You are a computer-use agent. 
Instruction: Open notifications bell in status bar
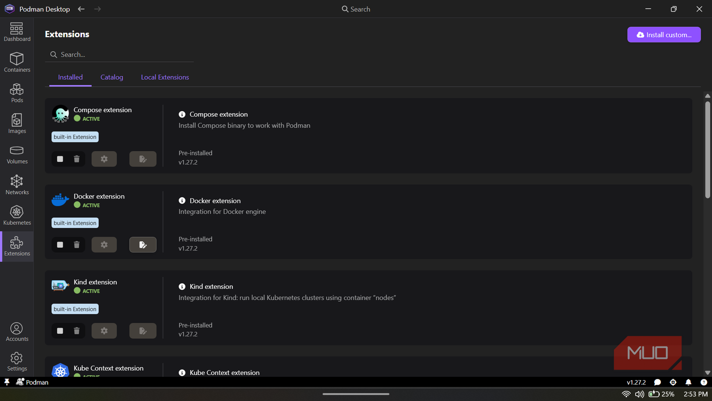[x=688, y=382]
